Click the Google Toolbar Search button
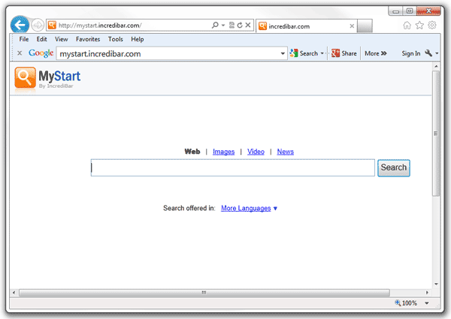Image resolution: width=451 pixels, height=319 pixels. point(304,53)
